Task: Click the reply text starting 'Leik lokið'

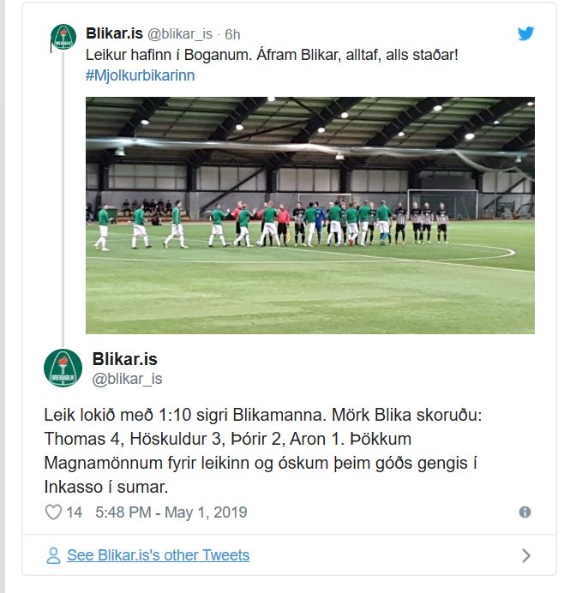Action: [263, 451]
